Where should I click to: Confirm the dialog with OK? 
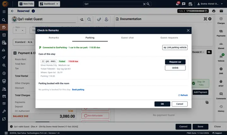pos(162,104)
